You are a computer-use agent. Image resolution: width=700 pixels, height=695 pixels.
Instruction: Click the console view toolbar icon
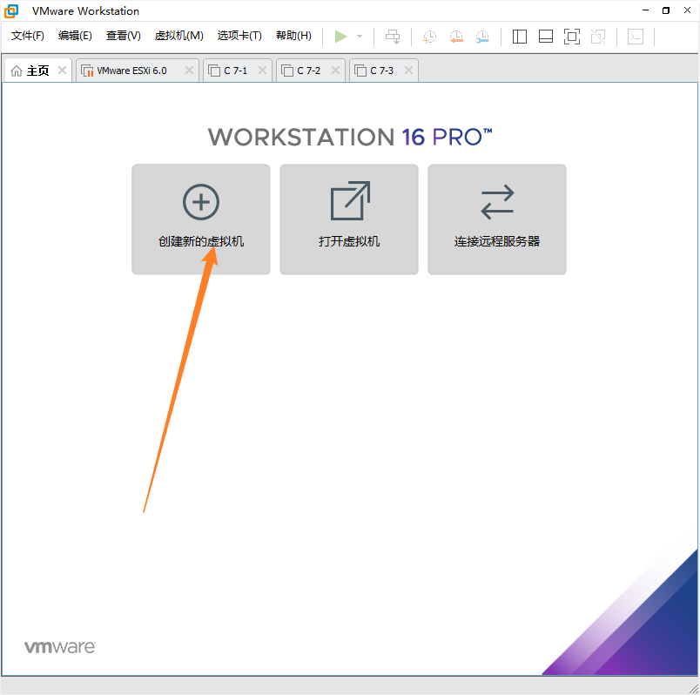tap(636, 37)
